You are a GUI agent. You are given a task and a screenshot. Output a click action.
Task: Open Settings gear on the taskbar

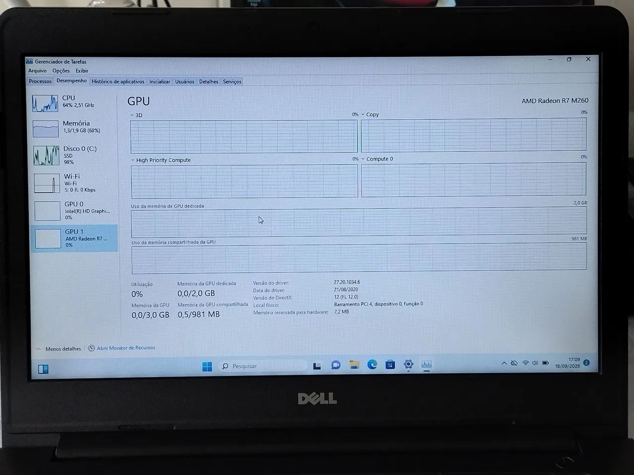[x=408, y=364]
